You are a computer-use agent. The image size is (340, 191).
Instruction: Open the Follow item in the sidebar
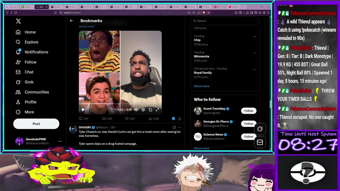[x=26, y=62]
